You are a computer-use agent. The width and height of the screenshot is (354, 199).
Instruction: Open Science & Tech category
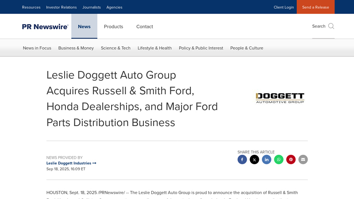click(x=115, y=48)
